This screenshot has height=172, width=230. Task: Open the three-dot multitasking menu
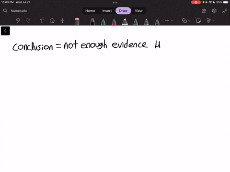tap(115, 3)
